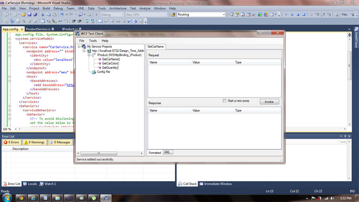Click the WCF tree horizontal scrollbar thumb
The image size is (359, 202).
(99, 153)
